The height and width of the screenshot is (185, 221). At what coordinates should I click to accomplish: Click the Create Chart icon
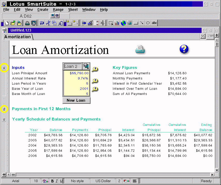pyautogui.click(x=117, y=23)
